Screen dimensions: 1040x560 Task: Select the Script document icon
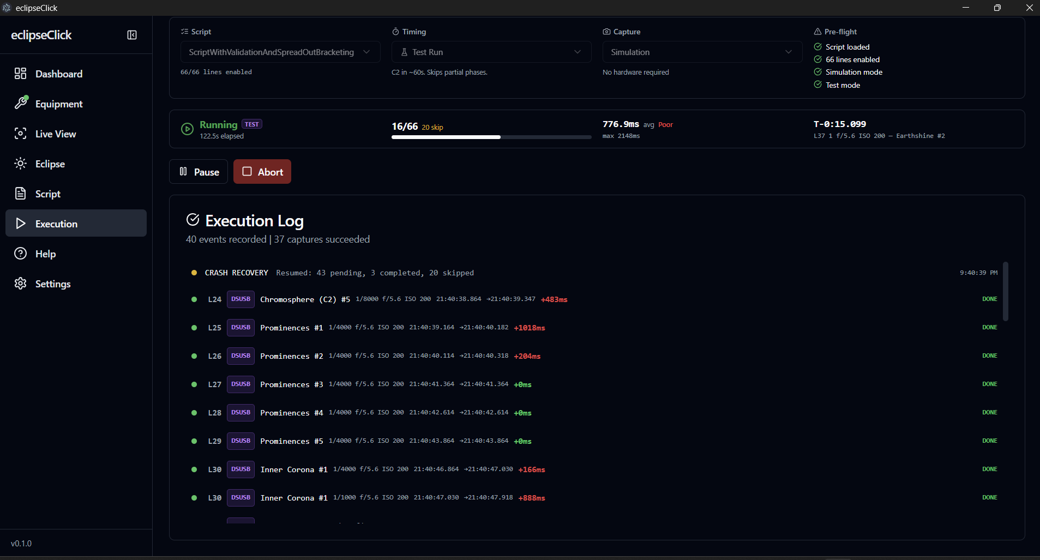tap(20, 193)
